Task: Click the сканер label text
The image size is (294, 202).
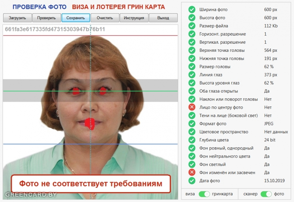Action: click(x=250, y=194)
